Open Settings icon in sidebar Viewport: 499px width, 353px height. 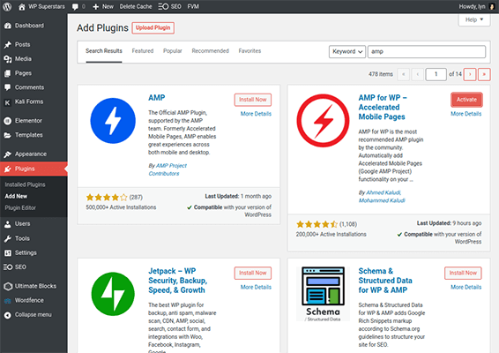coord(8,253)
